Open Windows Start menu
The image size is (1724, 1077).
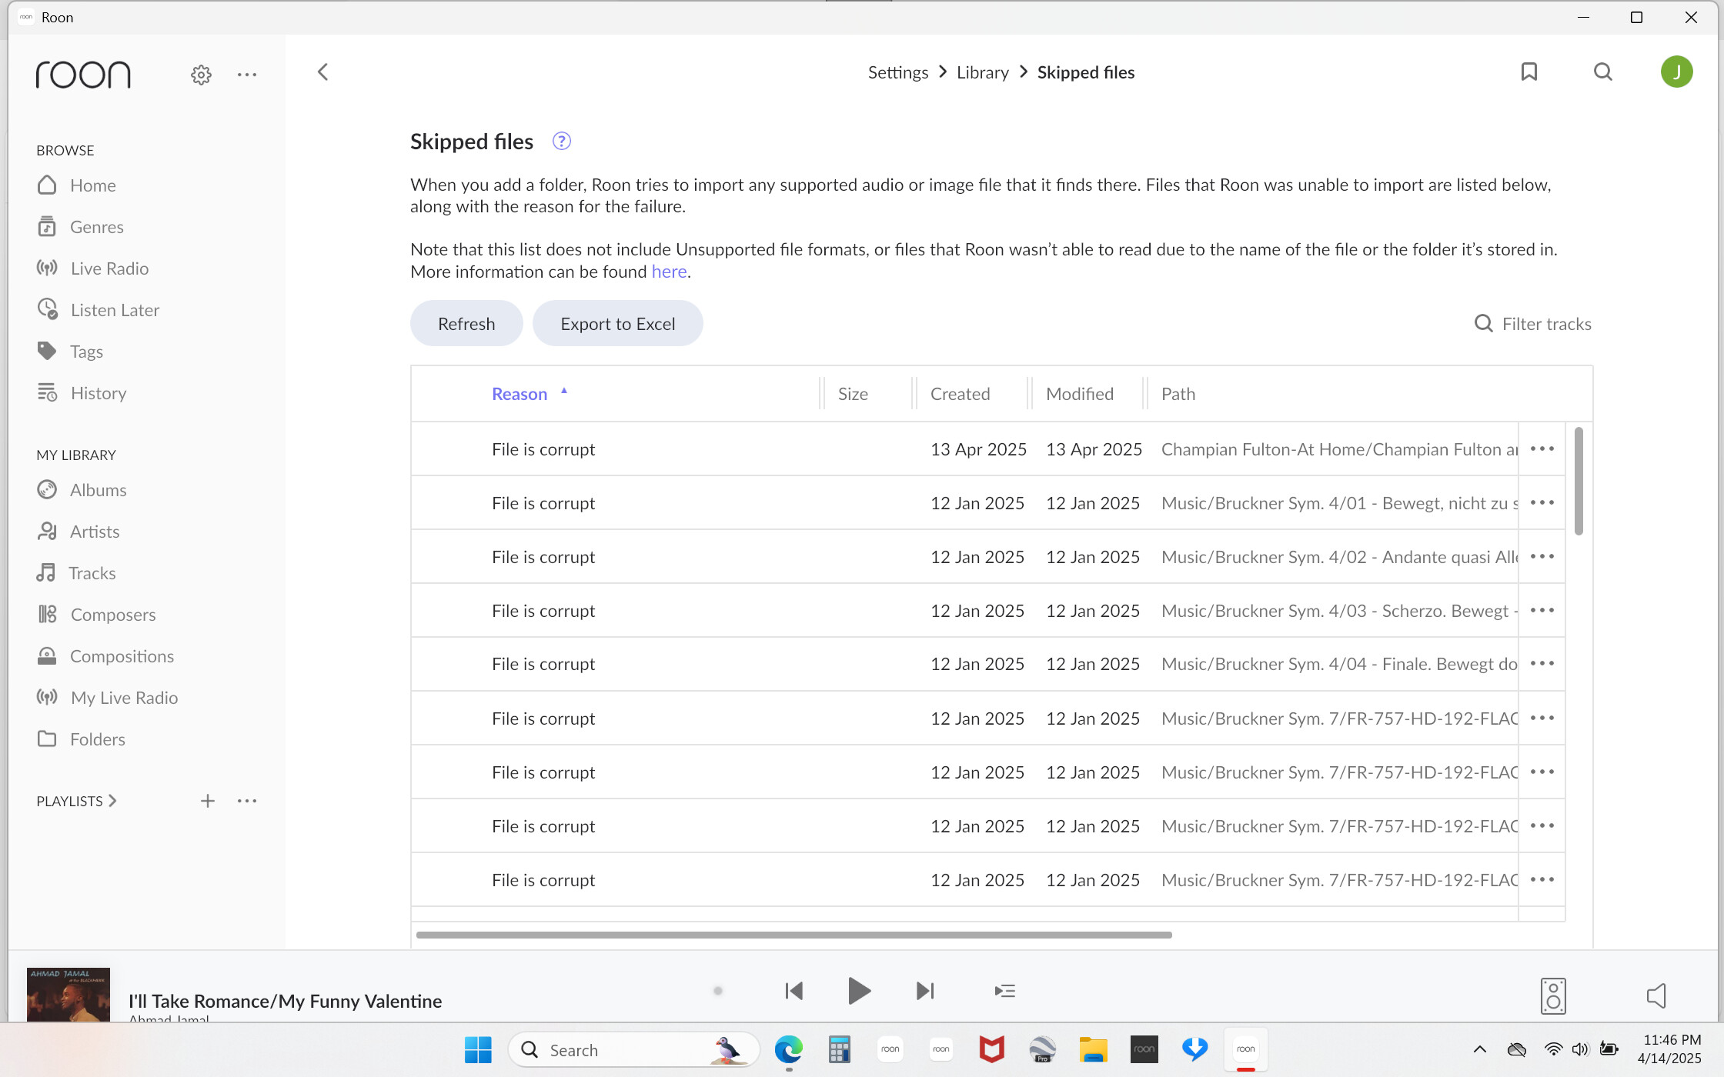[478, 1049]
